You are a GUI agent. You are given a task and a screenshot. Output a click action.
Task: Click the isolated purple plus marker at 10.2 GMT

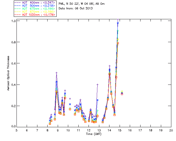(70, 99)
